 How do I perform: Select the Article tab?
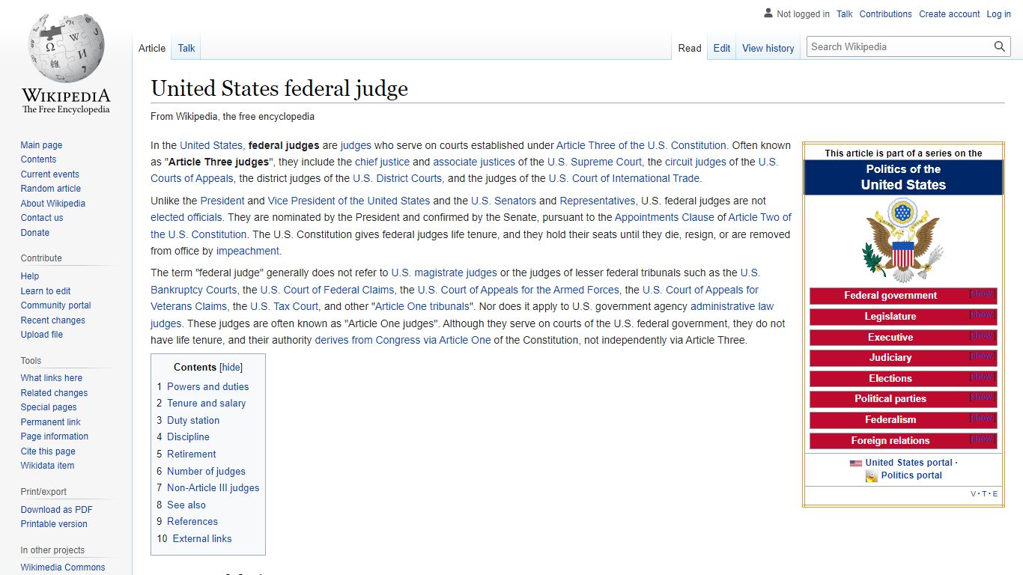tap(152, 48)
